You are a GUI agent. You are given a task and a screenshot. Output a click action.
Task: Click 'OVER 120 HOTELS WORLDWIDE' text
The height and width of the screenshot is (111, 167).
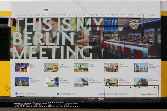tap(133, 15)
